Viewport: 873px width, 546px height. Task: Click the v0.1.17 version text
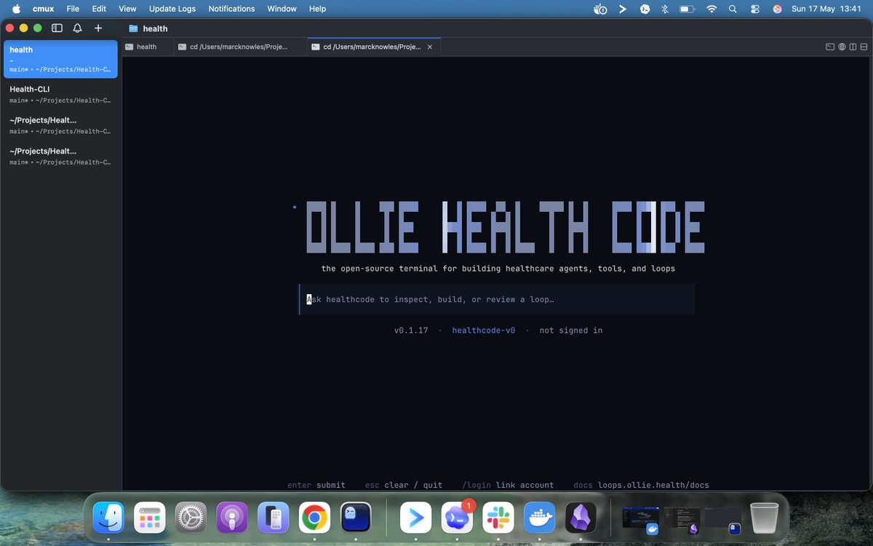pos(411,331)
